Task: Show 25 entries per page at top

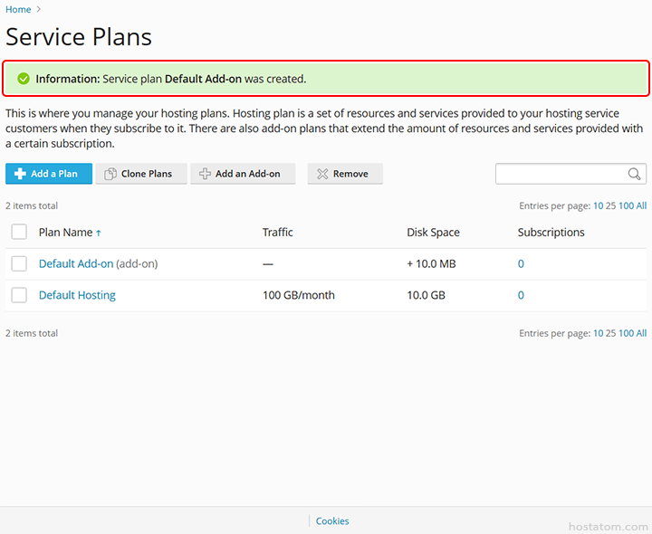Action: point(610,206)
